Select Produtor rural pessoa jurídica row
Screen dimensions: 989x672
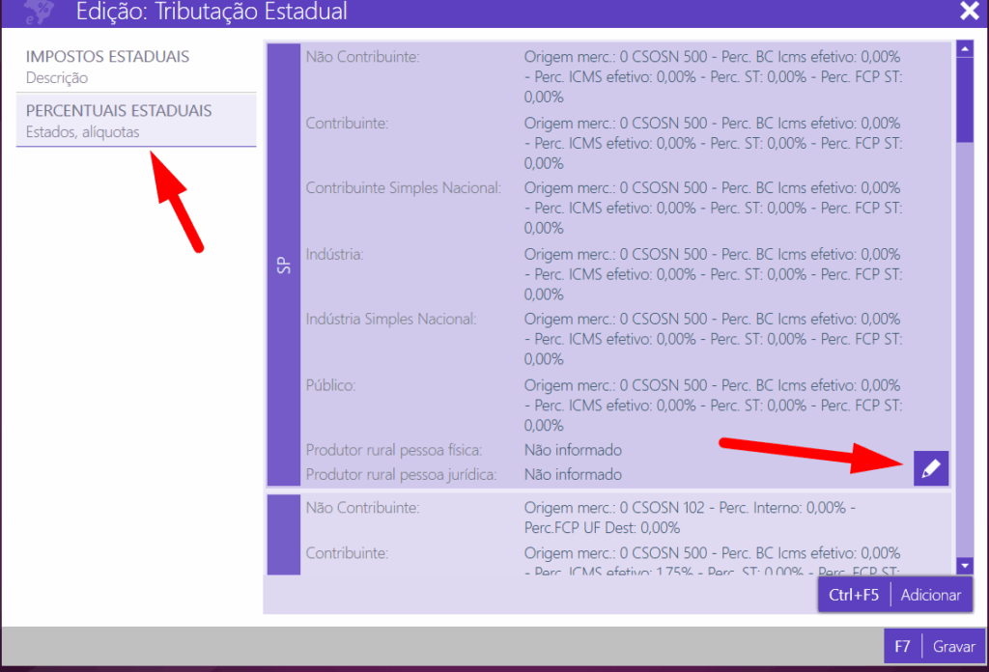click(x=400, y=474)
